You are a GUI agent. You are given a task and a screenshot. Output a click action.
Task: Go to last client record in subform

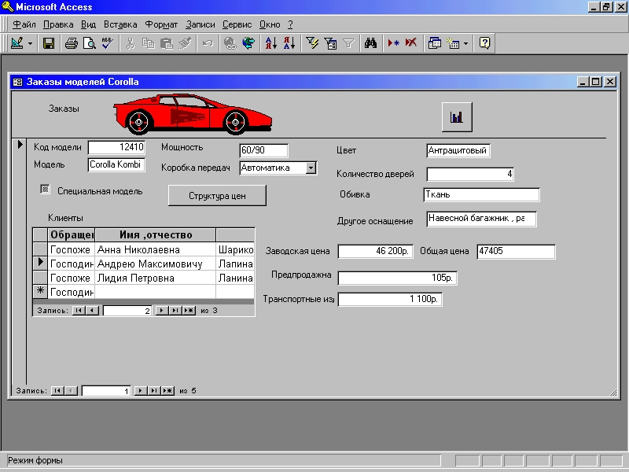[175, 310]
